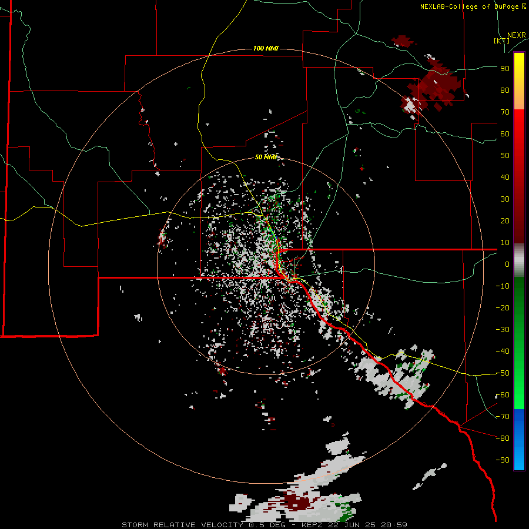529x529 pixels.
Task: Click the 10 value on the velocity scale
Action: 505,243
